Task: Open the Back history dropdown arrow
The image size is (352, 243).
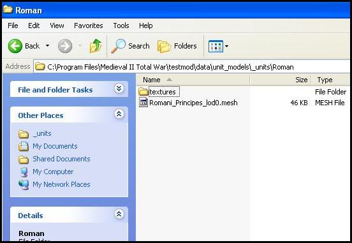Action: tap(47, 45)
